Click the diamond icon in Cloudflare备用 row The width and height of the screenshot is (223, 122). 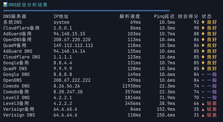click(203, 28)
